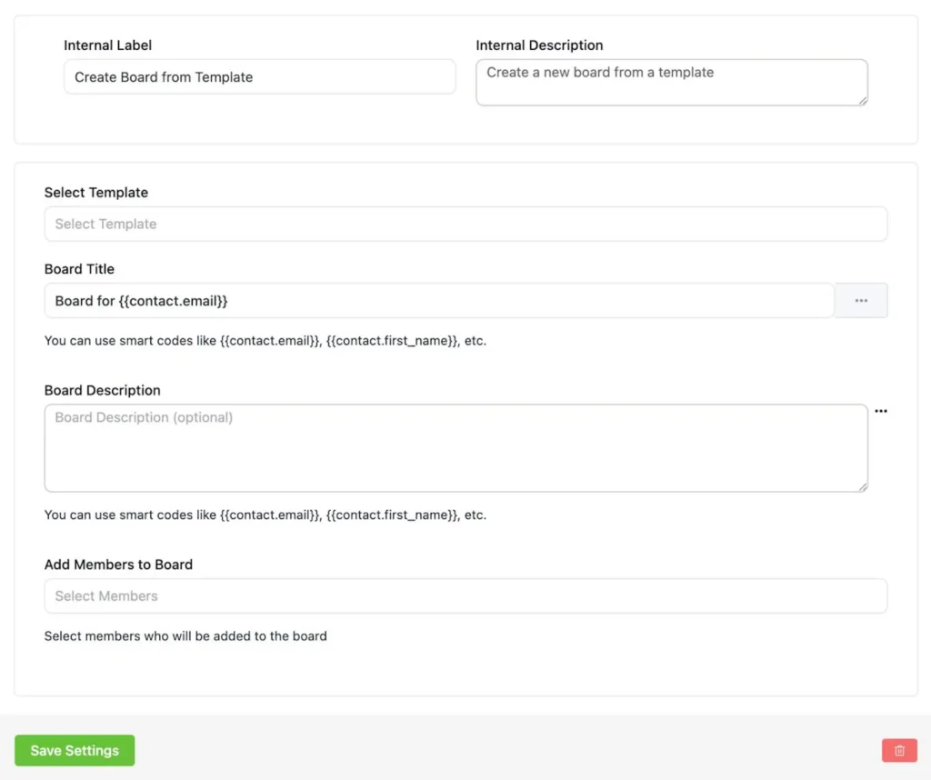Viewport: 931px width, 780px height.
Task: Open smart codes menu beside Board Title
Action: click(861, 301)
